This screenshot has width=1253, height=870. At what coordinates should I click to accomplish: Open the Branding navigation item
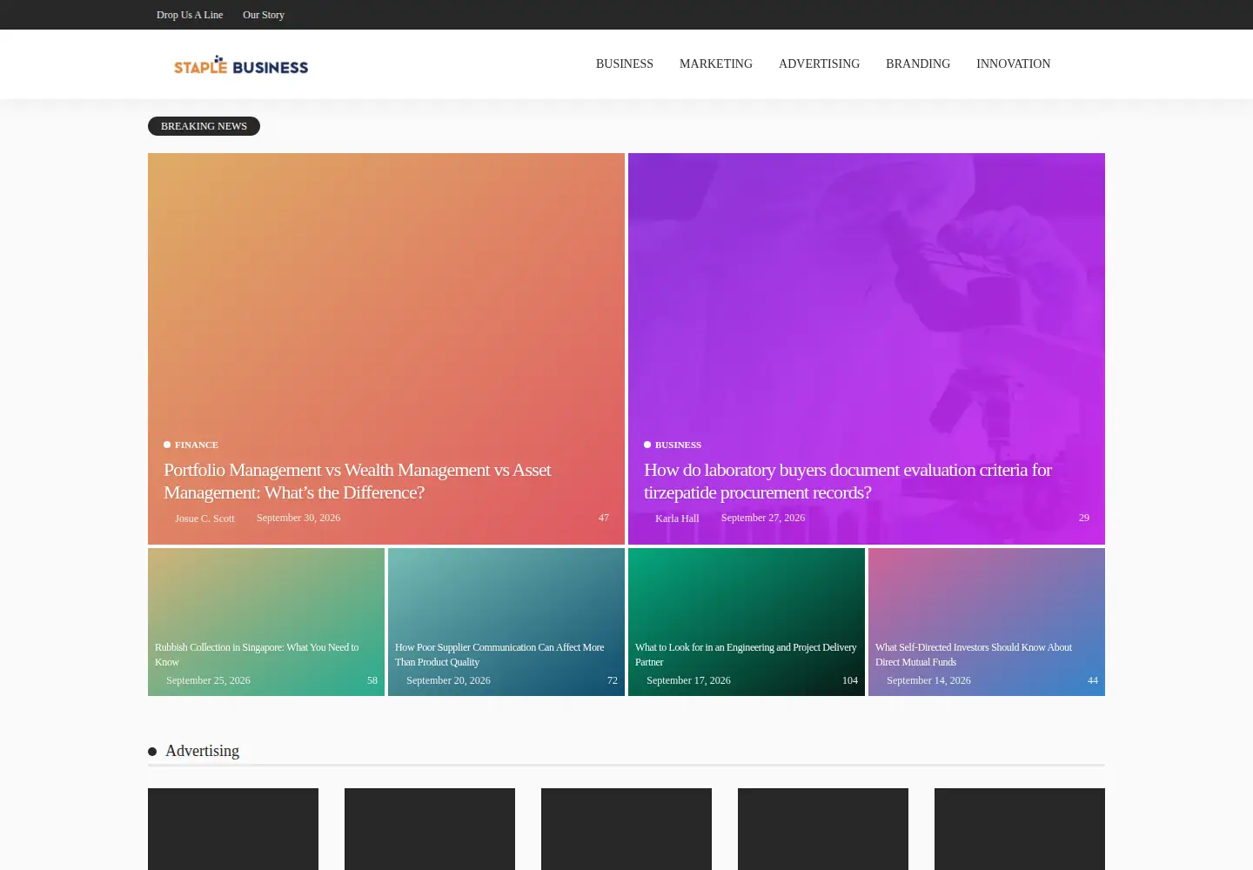coord(918,64)
